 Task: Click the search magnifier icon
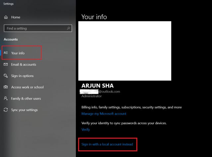pyautogui.click(x=69, y=28)
